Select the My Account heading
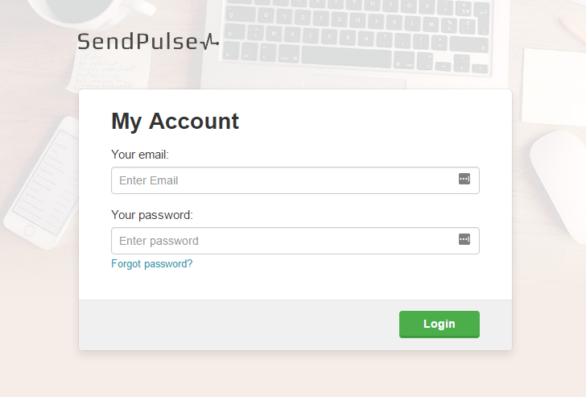Image resolution: width=586 pixels, height=397 pixels. [175, 121]
